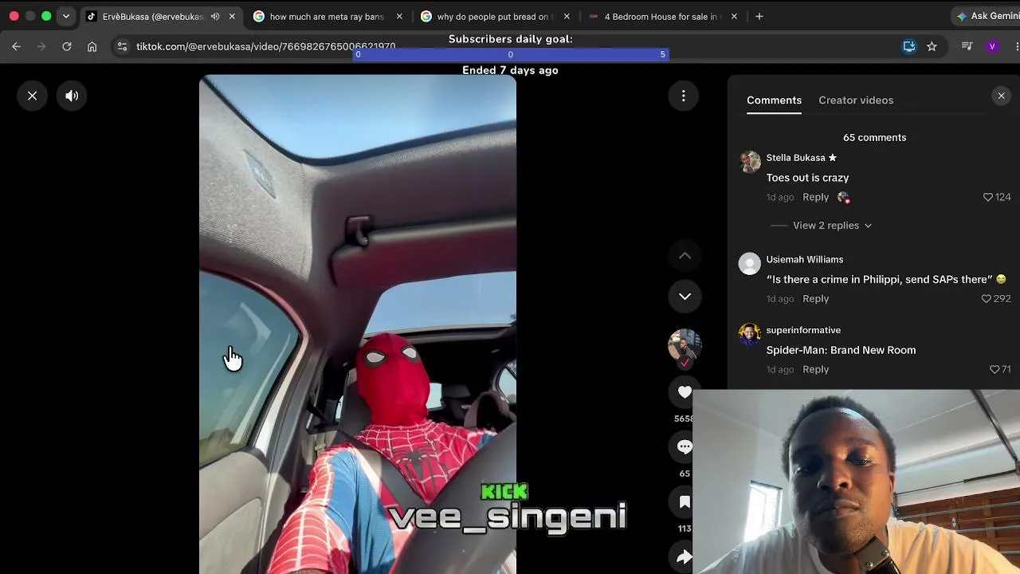The height and width of the screenshot is (574, 1020).
Task: Go to the previous video
Action: coord(685,256)
